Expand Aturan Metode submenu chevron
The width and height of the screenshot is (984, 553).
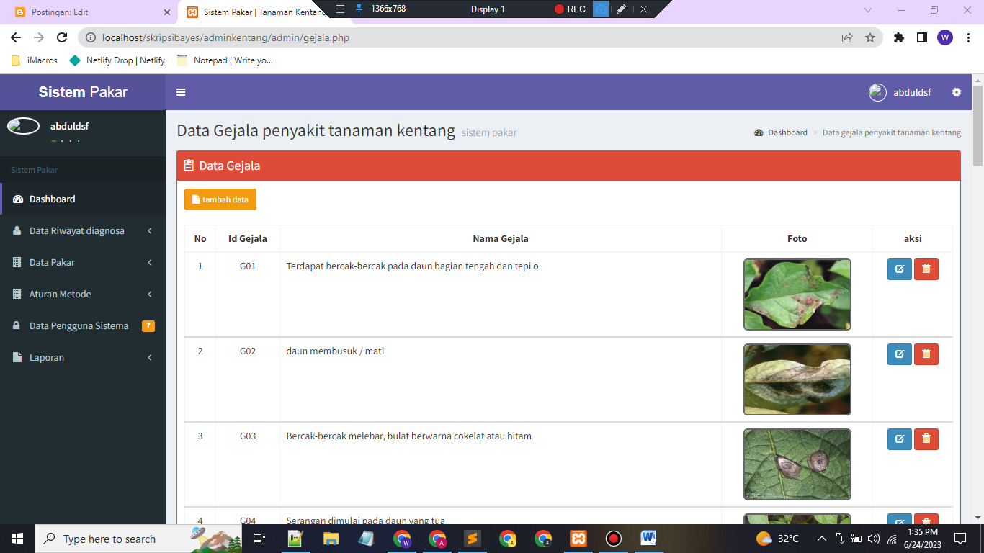click(x=150, y=295)
